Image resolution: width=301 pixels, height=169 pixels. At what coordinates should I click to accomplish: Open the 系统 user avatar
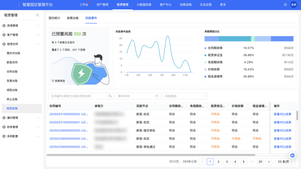[293, 5]
